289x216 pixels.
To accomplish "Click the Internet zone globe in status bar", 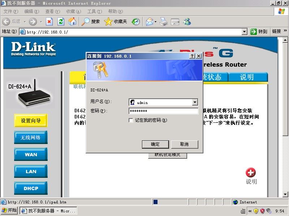I will (x=235, y=202).
